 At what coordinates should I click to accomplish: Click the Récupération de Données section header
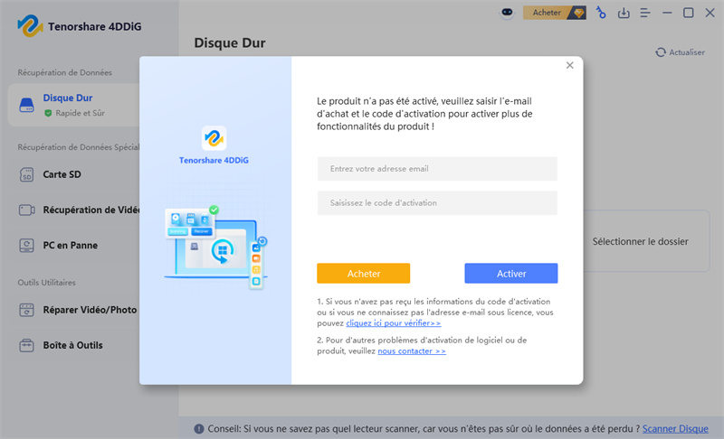pyautogui.click(x=64, y=73)
